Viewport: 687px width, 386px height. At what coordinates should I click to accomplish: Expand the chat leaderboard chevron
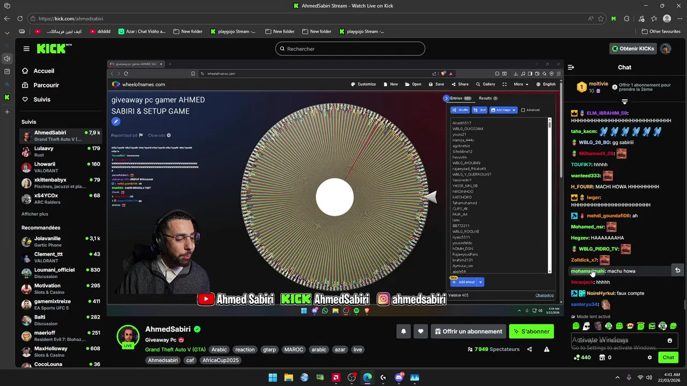[625, 102]
